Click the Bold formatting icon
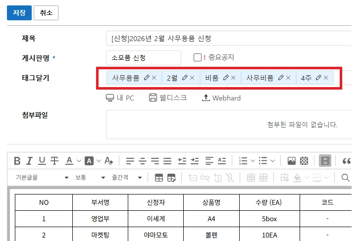 click(17, 161)
